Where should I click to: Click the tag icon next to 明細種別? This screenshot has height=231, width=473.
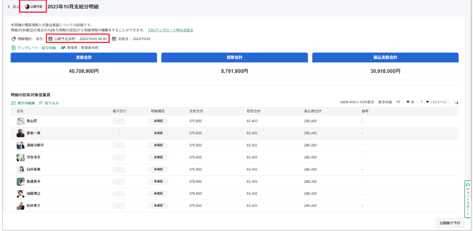tap(14, 39)
